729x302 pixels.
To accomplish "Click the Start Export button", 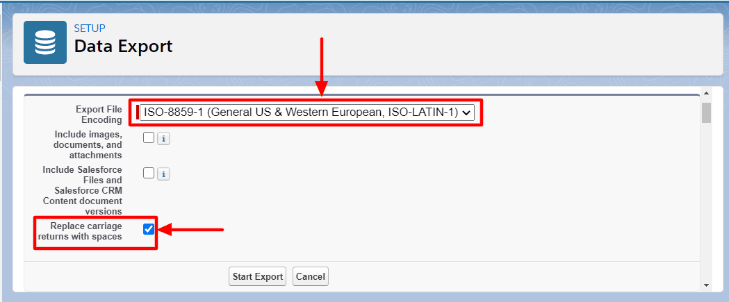I will pos(258,276).
